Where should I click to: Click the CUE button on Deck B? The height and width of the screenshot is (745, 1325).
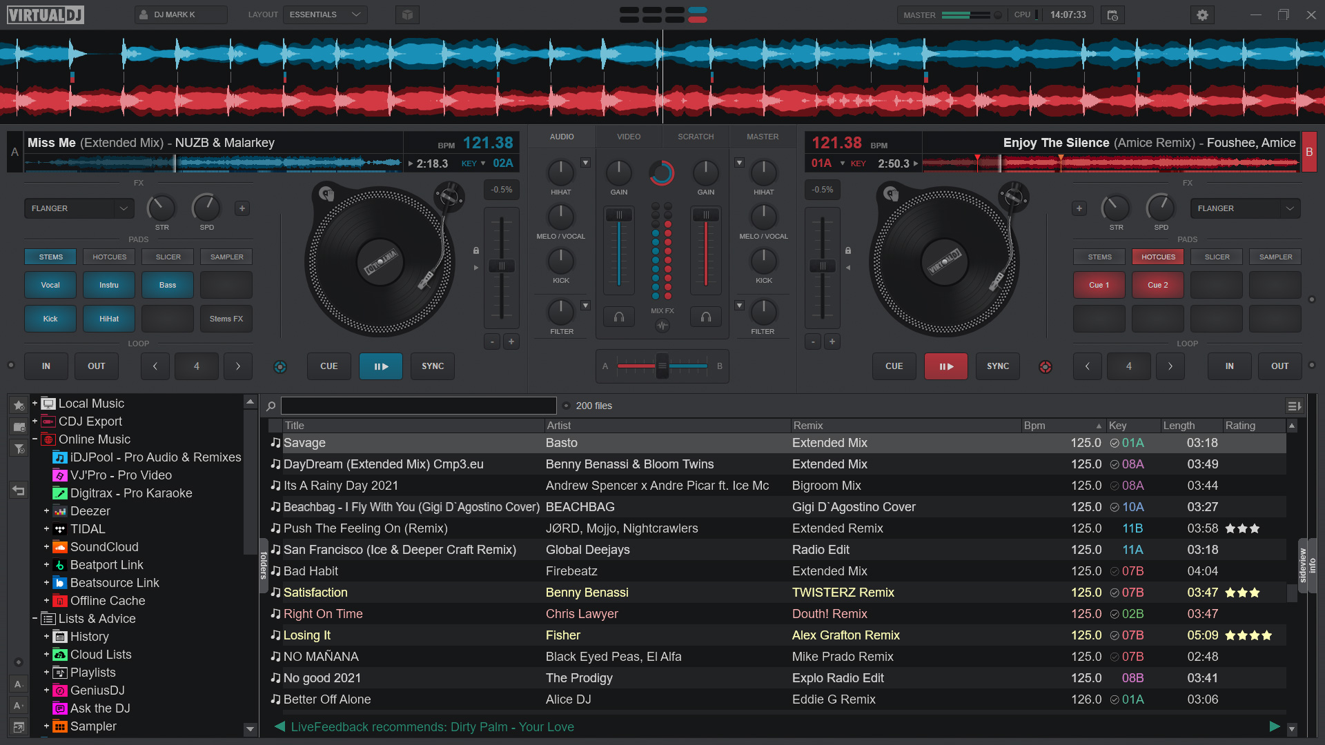pyautogui.click(x=893, y=366)
